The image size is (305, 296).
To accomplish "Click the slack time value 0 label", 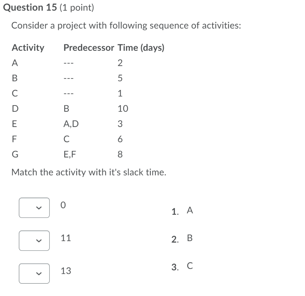I will pyautogui.click(x=63, y=205).
